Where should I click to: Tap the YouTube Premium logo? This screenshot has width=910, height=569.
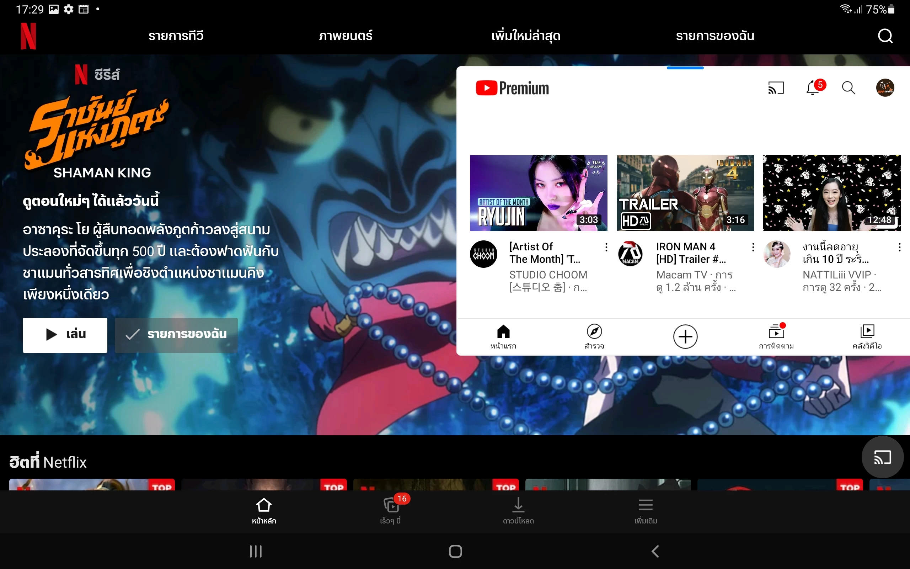[512, 88]
